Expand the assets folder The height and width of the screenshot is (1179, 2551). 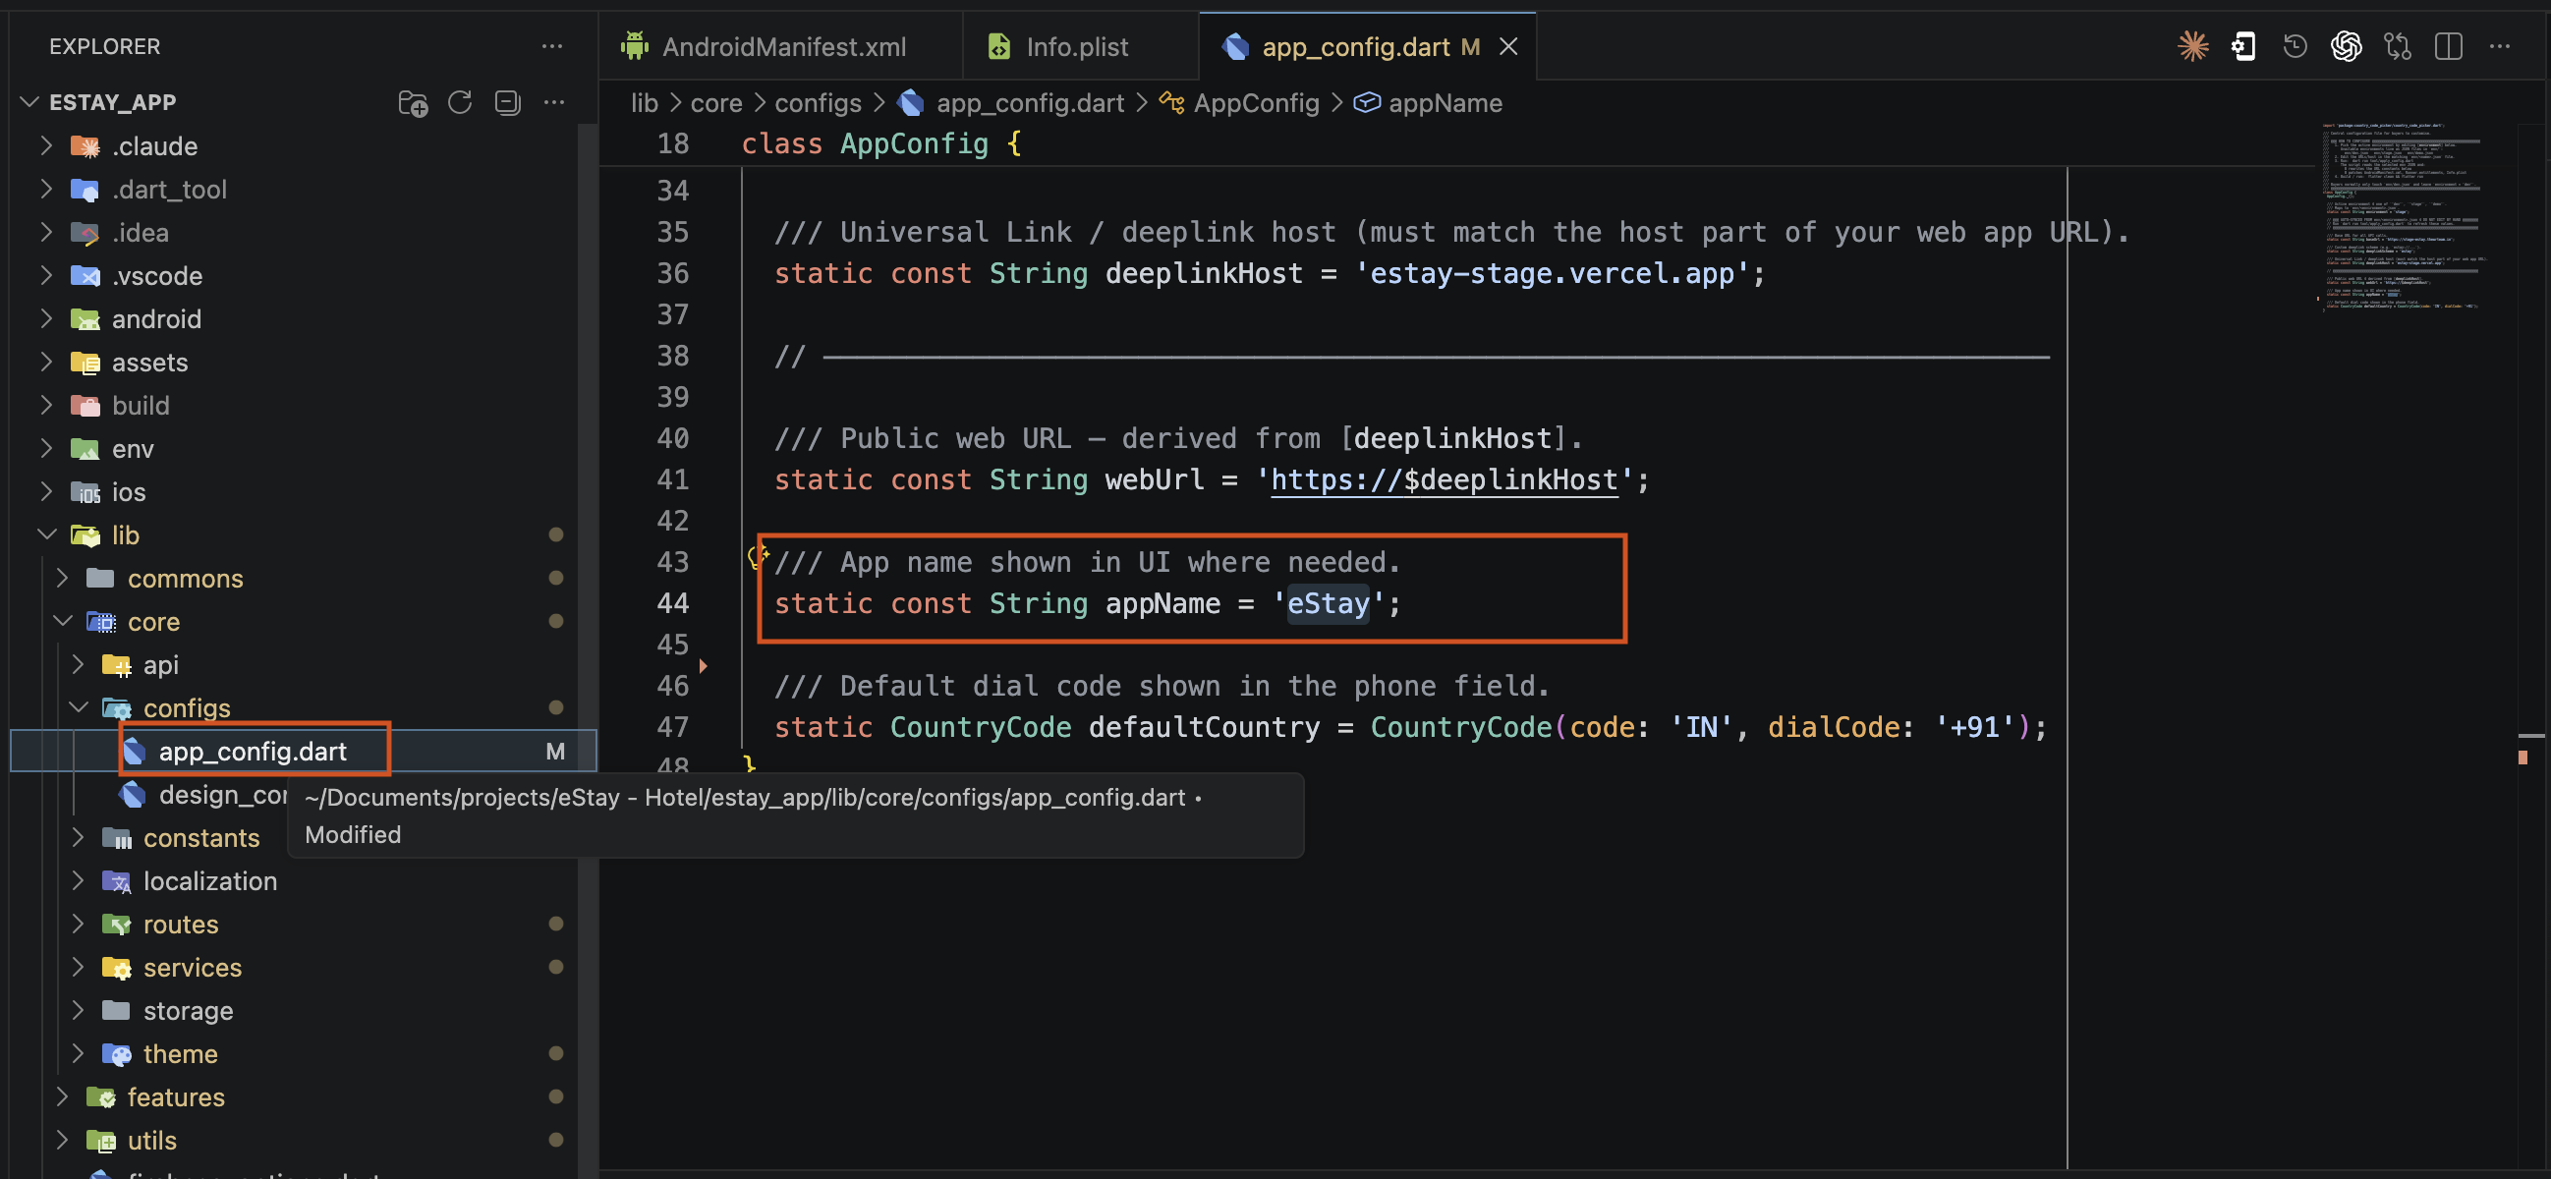point(45,362)
